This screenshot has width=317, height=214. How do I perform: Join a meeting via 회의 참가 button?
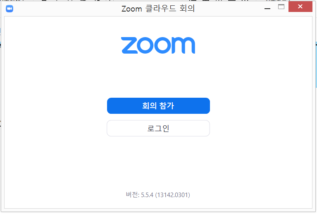click(x=158, y=106)
